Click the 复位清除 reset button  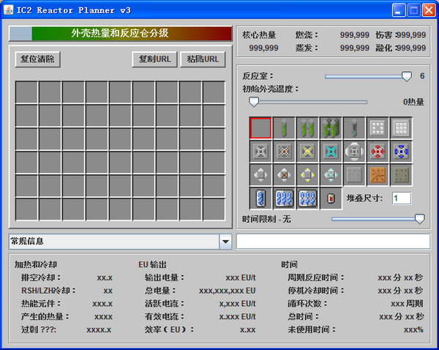pos(38,59)
